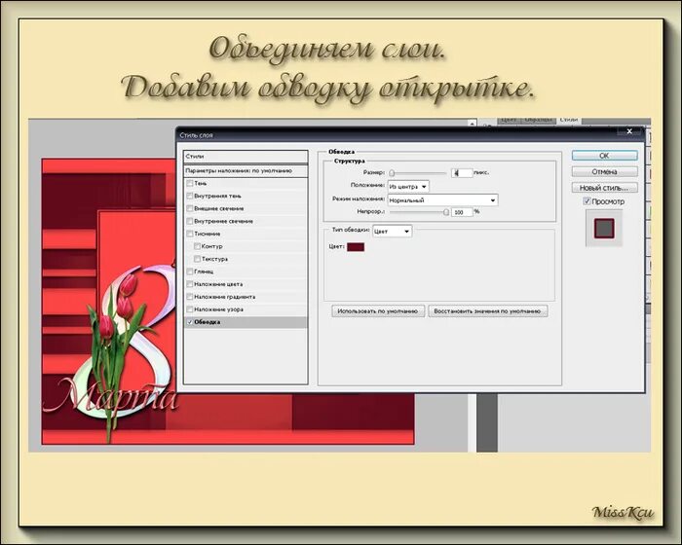
Task: Select the Наложение узора label
Action: click(218, 309)
